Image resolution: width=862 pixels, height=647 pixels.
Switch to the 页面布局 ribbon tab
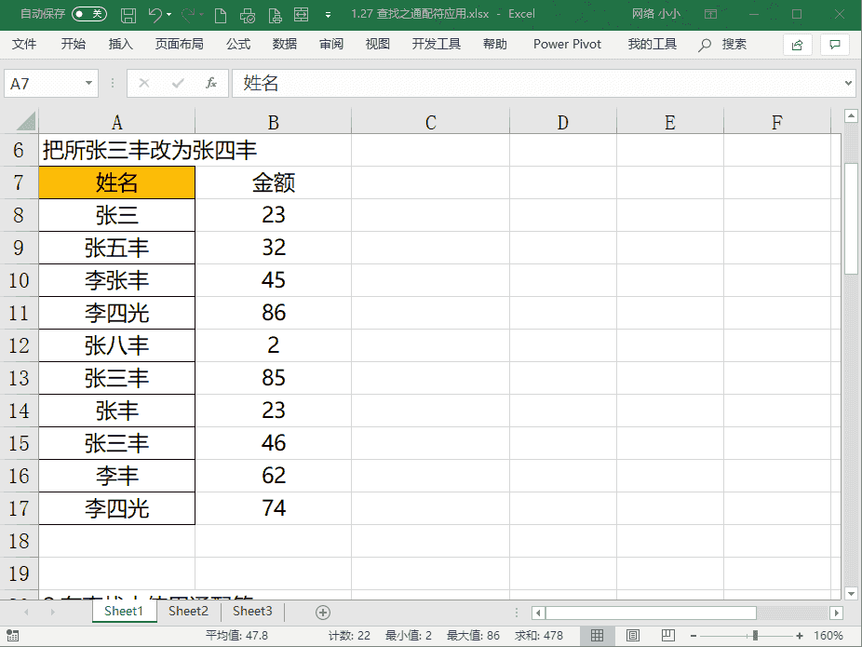click(x=180, y=44)
